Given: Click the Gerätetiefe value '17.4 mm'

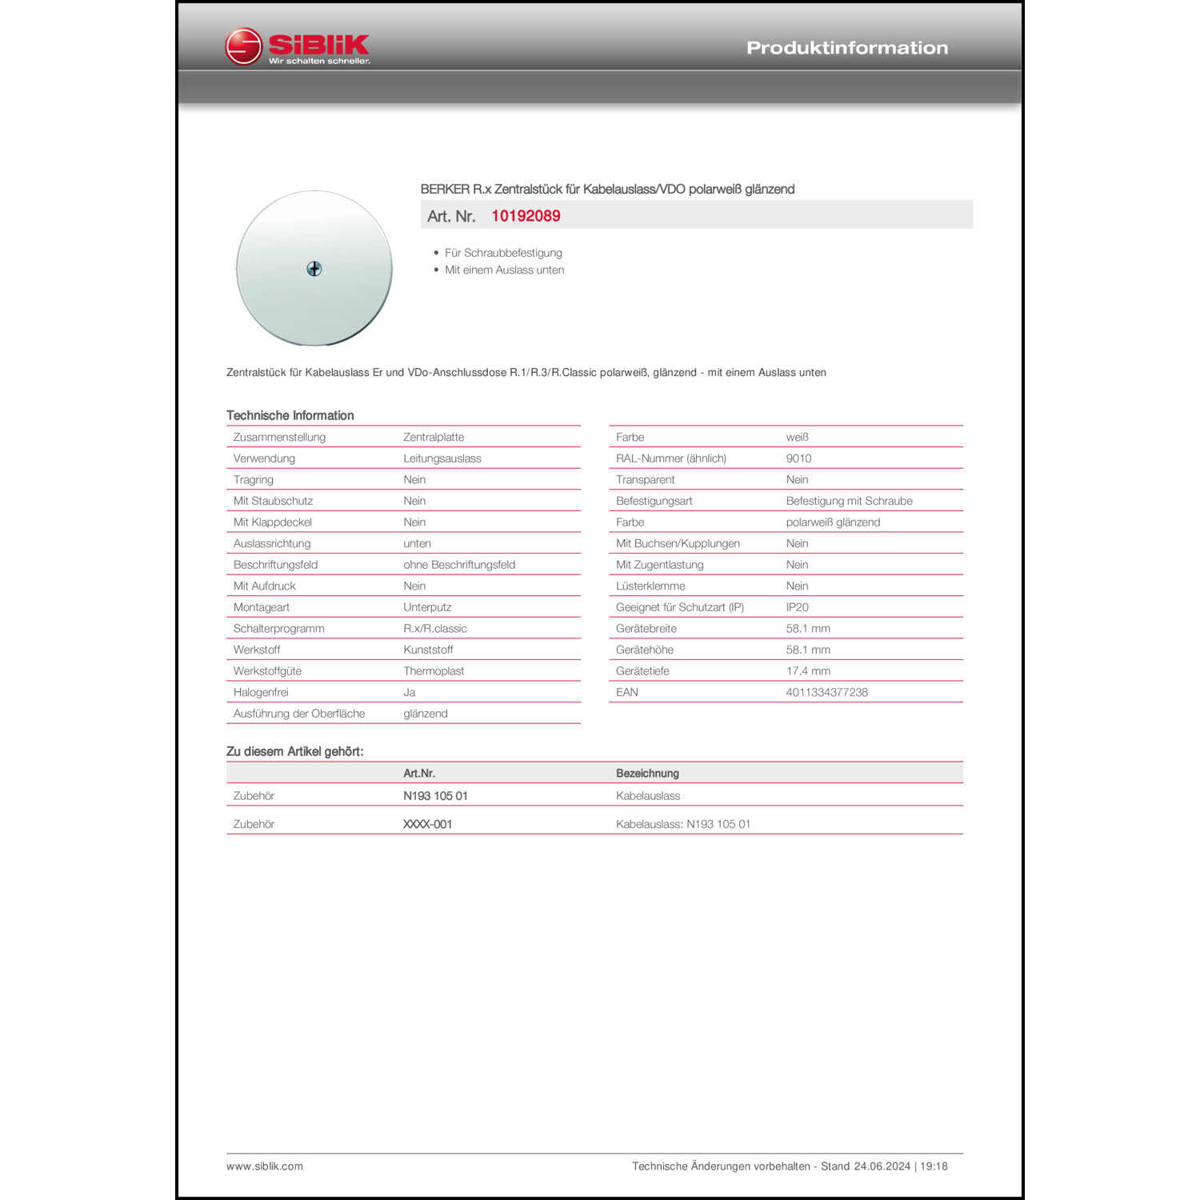Looking at the screenshot, I should click(808, 671).
